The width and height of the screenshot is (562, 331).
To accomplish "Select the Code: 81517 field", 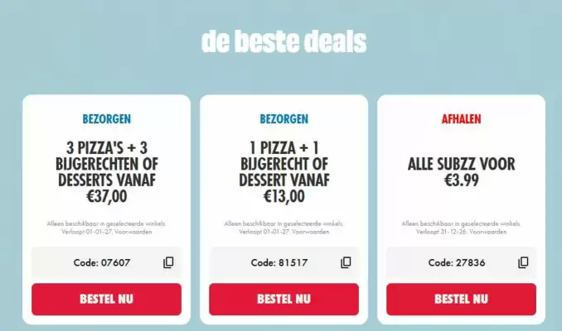I will (x=270, y=263).
